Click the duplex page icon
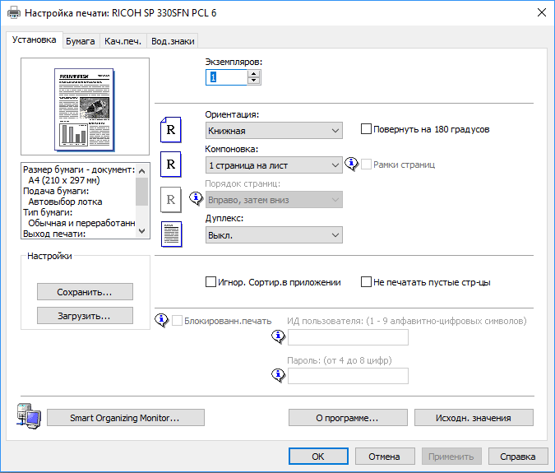555x473 pixels. (171, 234)
